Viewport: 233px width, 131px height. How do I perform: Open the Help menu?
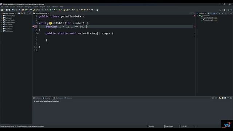(x=62, y=7)
